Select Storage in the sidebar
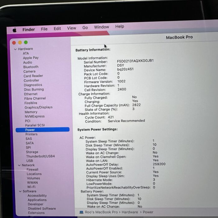This screenshot has height=218, width=218. tap(32, 152)
